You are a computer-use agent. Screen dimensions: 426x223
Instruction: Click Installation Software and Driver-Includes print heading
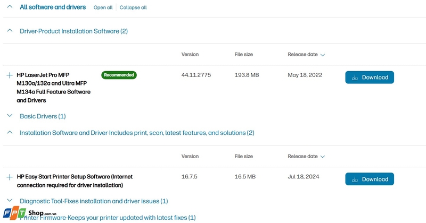pos(137,133)
